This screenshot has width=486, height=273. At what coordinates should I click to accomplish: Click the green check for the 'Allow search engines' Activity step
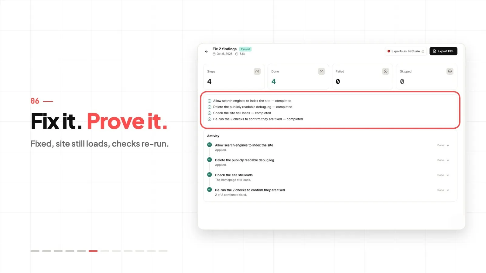click(x=210, y=145)
